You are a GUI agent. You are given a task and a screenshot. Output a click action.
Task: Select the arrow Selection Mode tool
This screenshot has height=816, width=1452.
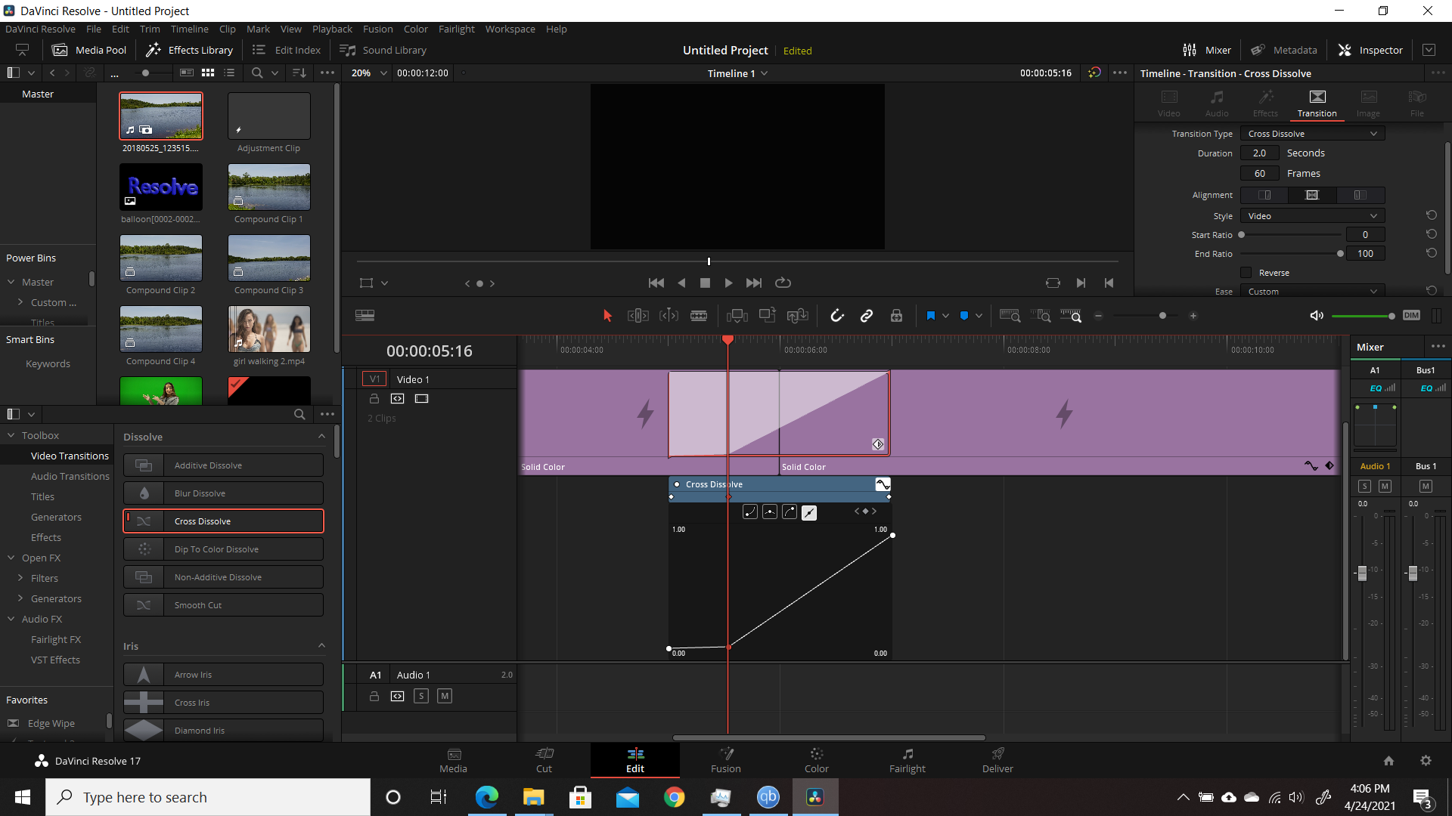point(607,316)
